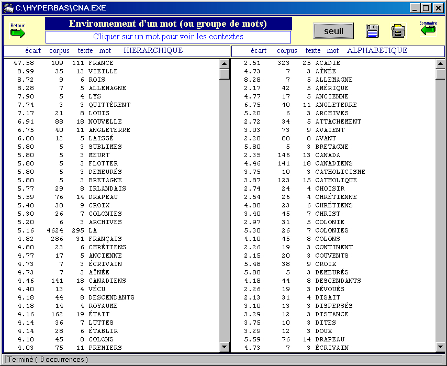
Task: Select the word CATHOLICISME
Action: [340, 172]
